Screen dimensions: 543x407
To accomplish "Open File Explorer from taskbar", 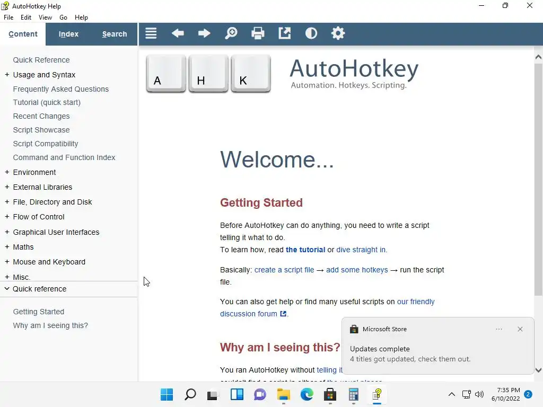I will pos(284,394).
